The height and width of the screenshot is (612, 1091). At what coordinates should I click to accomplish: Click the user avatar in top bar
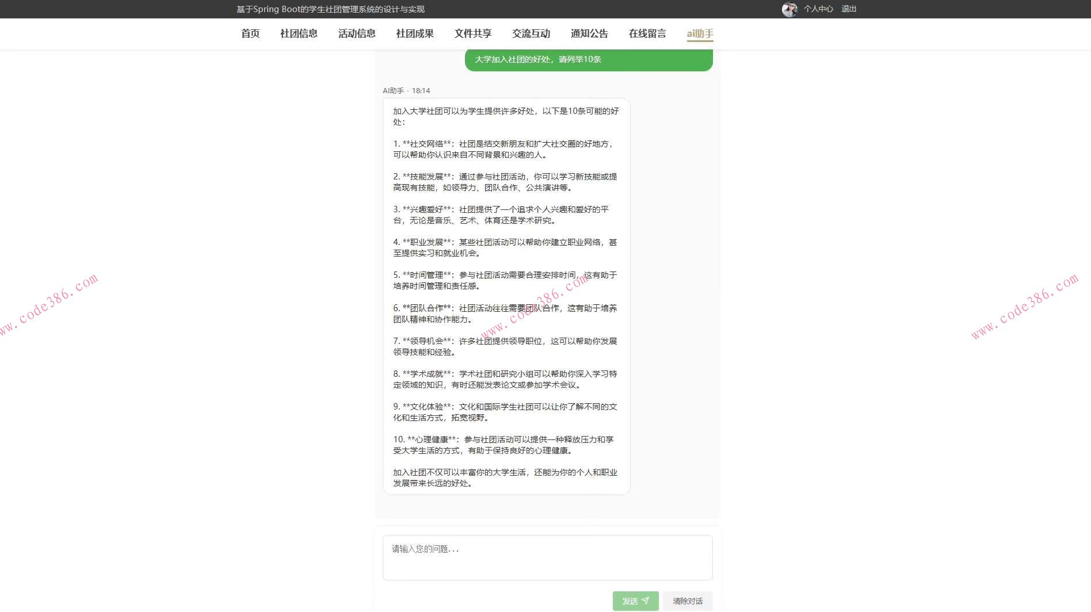coord(789,9)
